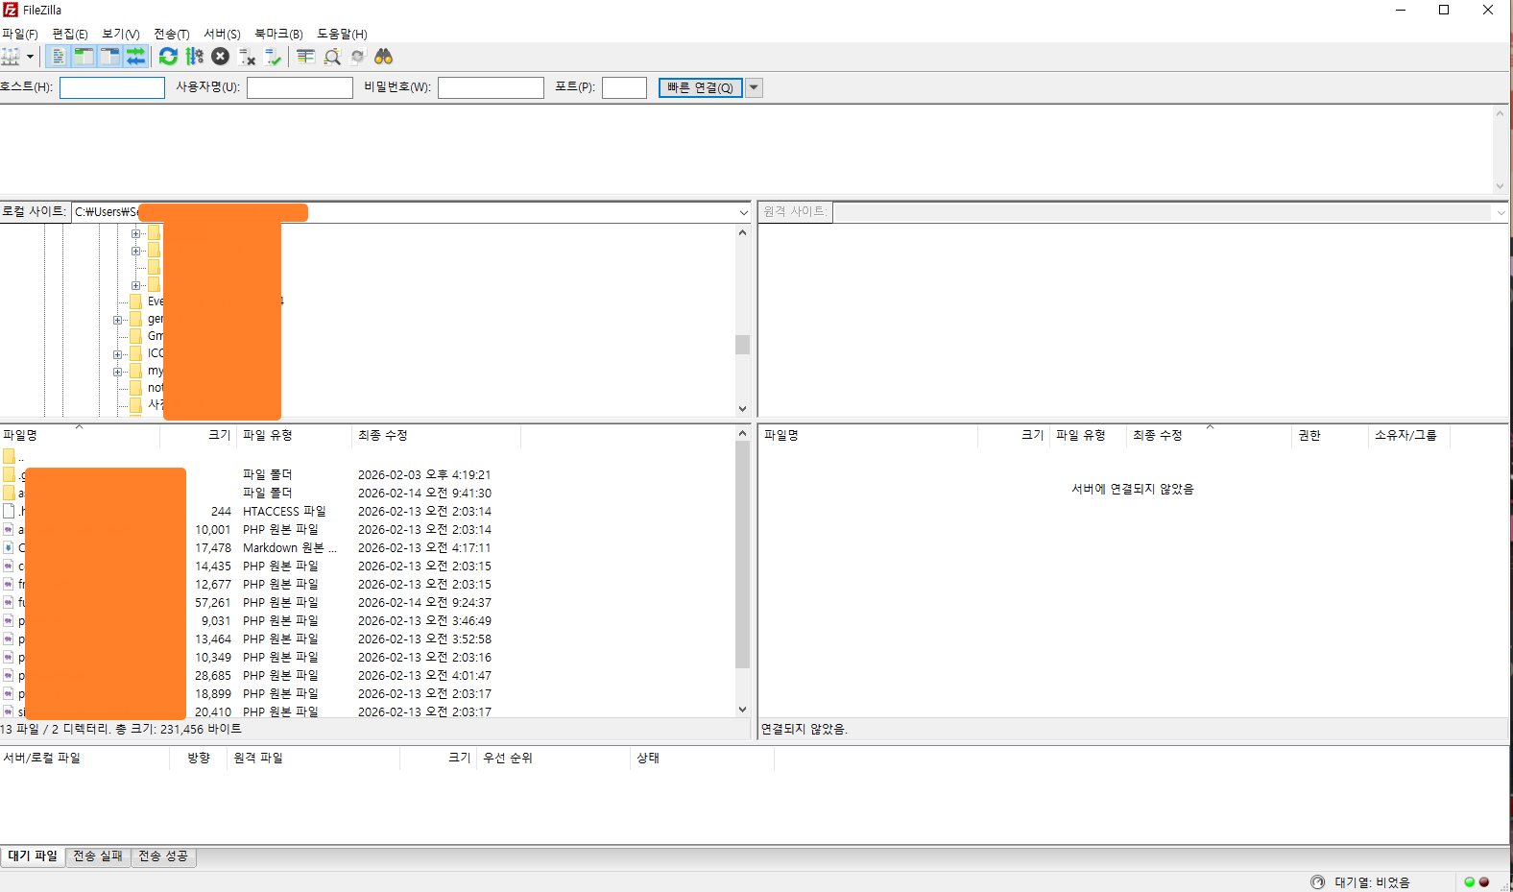This screenshot has height=892, width=1513.
Task: Click the 빠른 연결(Q) quick connect button
Action: [701, 87]
